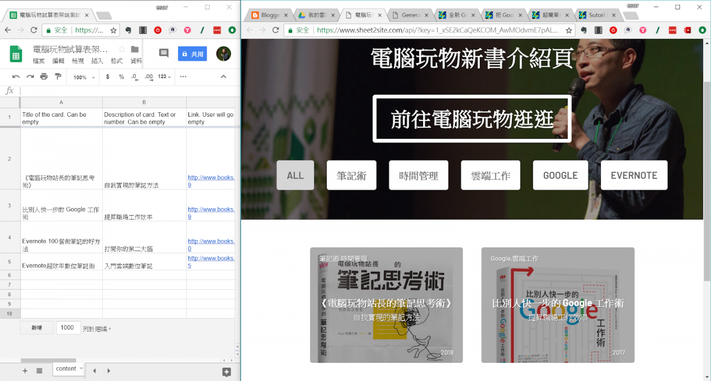Image resolution: width=711 pixels, height=381 pixels.
Task: Click the formula bar input
Action: 129,91
